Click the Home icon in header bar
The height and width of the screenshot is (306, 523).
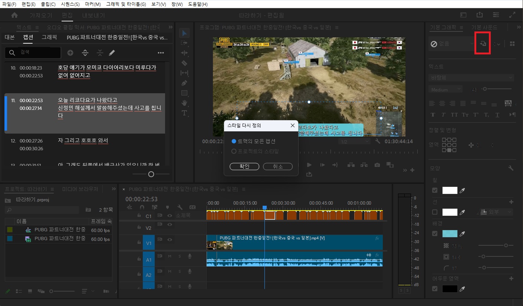click(x=14, y=15)
